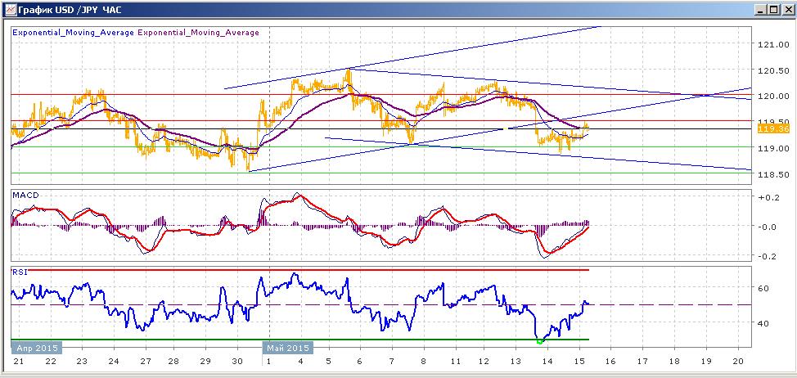Close the USD/JPY chart window
This screenshot has height=378, width=797.
pos(786,10)
